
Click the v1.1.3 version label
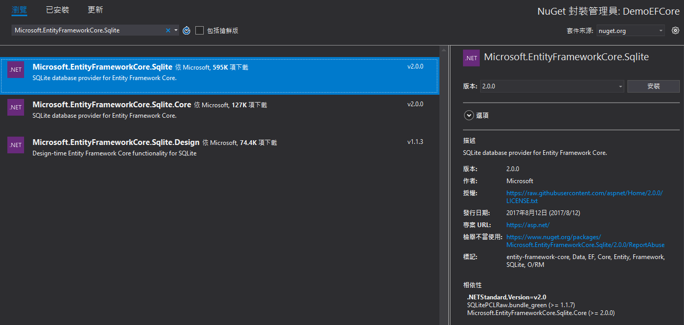(x=415, y=142)
